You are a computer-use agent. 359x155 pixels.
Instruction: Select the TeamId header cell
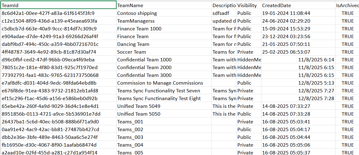tap(58, 5)
